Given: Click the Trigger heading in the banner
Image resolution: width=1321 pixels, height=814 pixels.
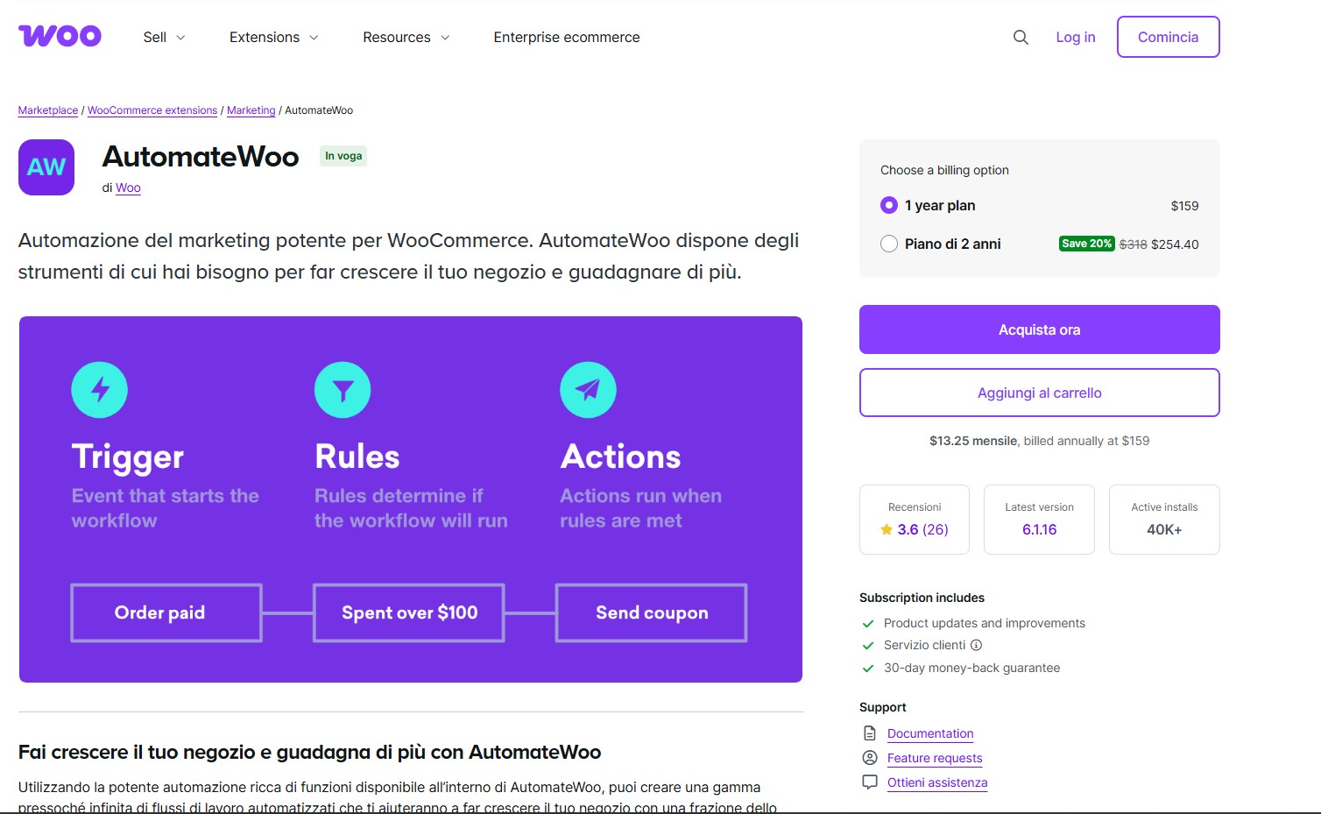Looking at the screenshot, I should 128,457.
